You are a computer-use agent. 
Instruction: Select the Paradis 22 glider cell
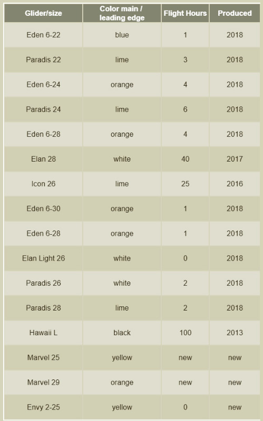coord(43,59)
